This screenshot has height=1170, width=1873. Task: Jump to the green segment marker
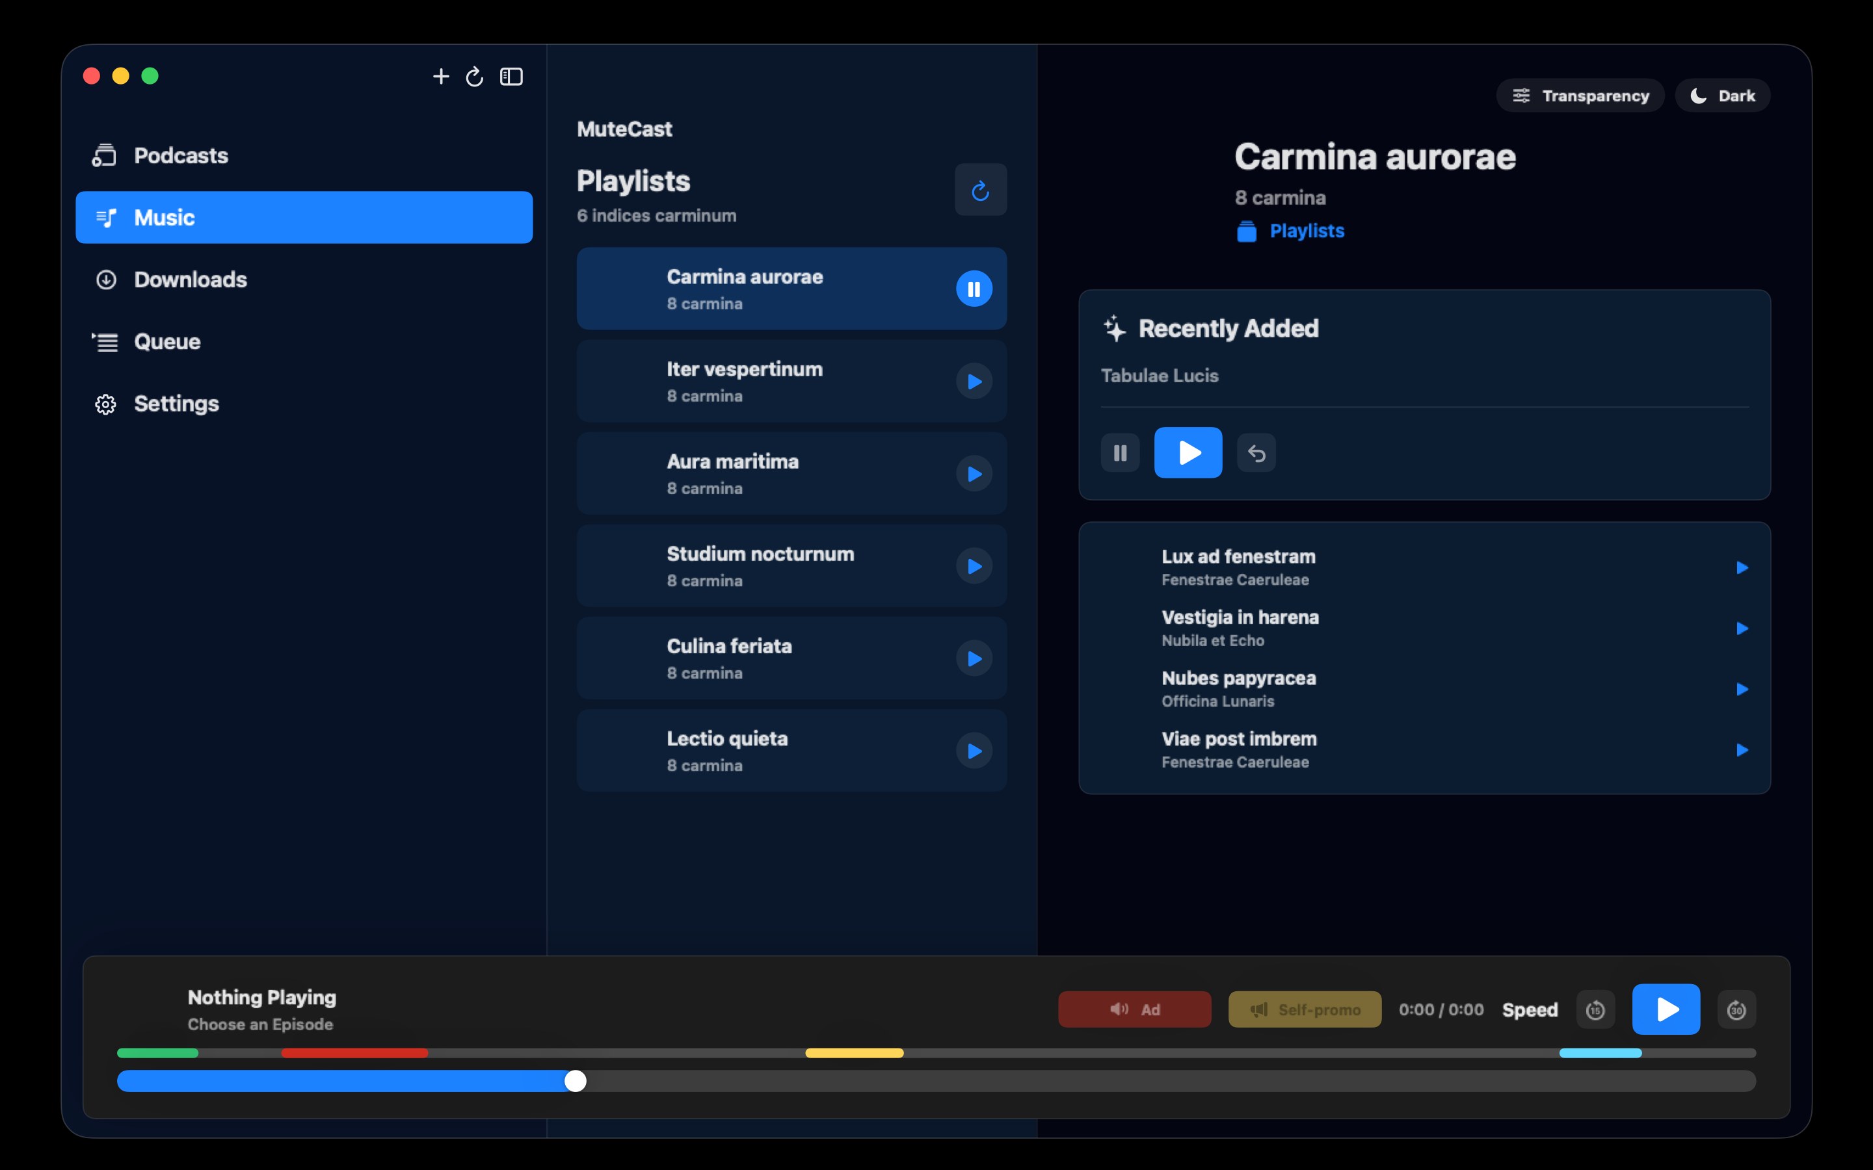coord(158,1053)
